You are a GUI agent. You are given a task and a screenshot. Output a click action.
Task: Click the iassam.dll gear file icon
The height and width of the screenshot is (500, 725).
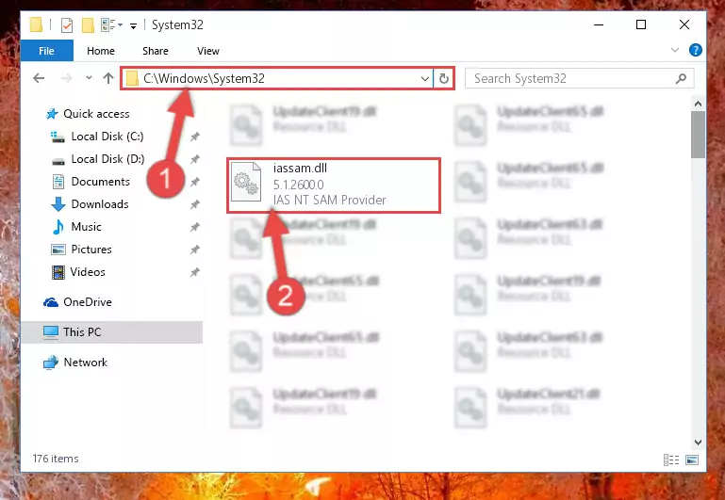coord(245,182)
